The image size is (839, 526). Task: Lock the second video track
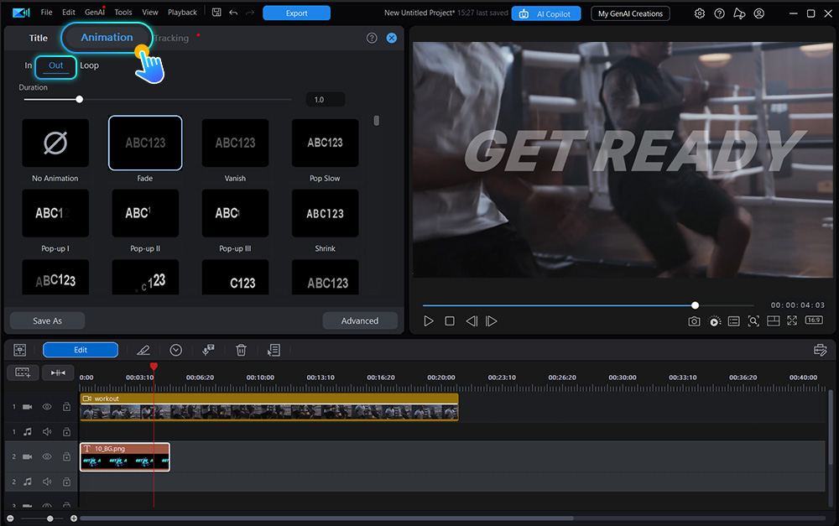point(65,456)
